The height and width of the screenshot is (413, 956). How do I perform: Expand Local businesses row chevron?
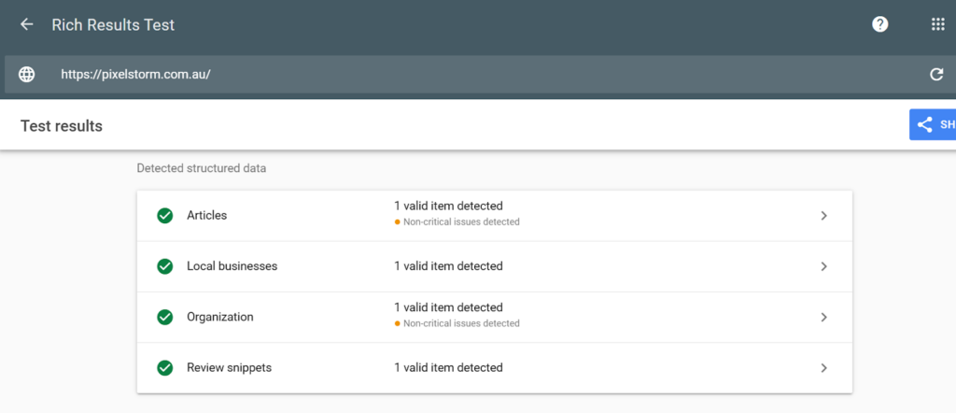pyautogui.click(x=823, y=266)
